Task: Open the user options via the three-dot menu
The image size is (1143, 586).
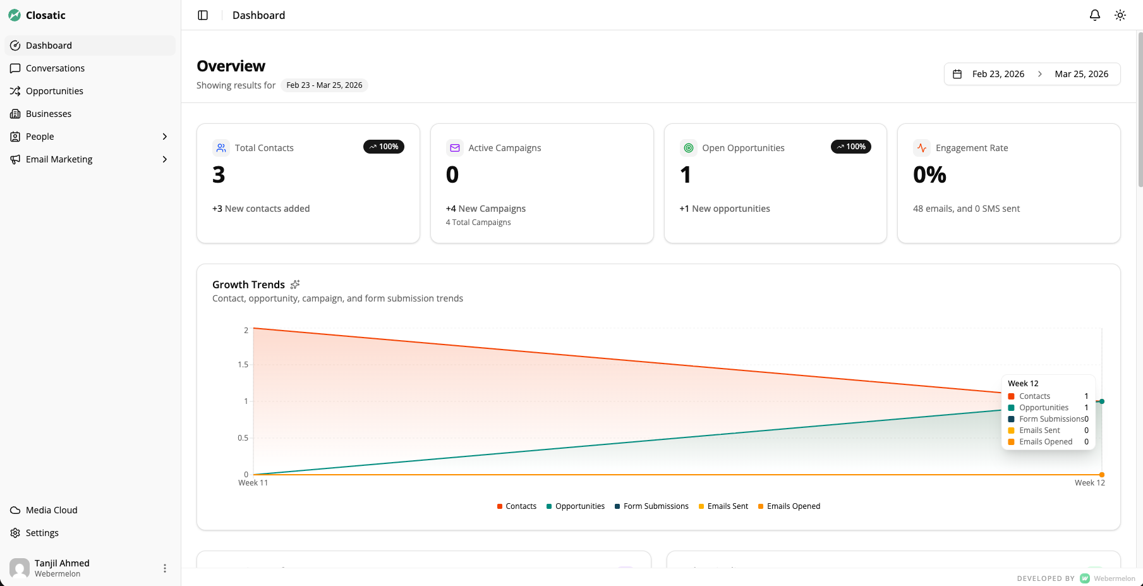Action: pos(165,568)
